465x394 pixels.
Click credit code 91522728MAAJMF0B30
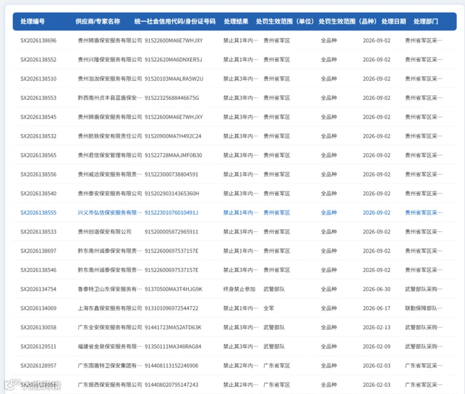(x=174, y=155)
